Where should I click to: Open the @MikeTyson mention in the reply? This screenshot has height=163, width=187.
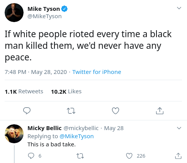76,136
